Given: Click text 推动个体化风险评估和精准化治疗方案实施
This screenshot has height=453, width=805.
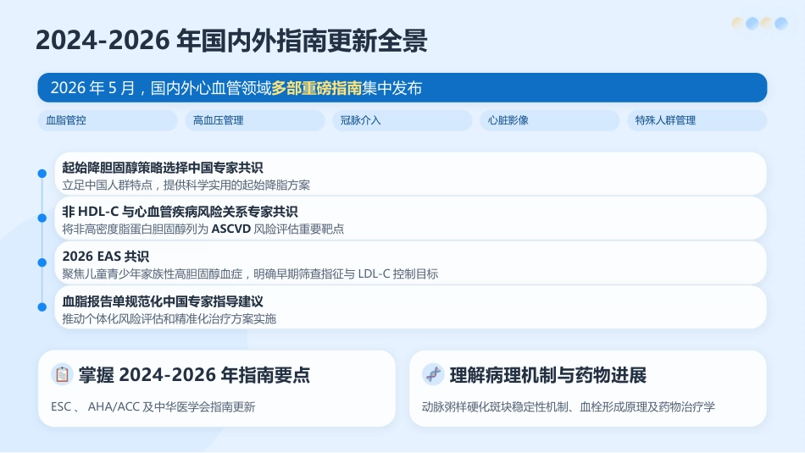Looking at the screenshot, I should coord(169,318).
